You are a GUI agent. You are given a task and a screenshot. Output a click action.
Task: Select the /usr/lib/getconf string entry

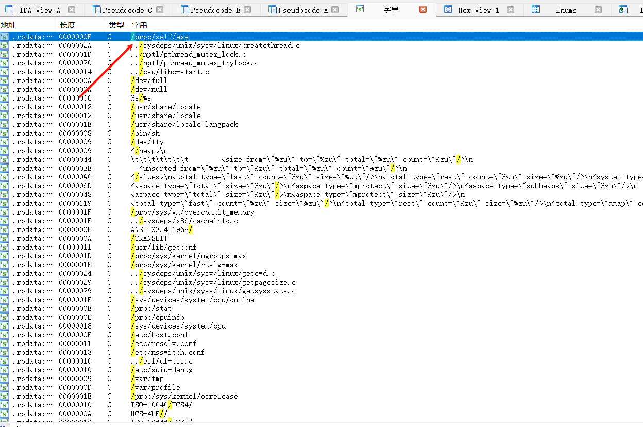pos(163,247)
